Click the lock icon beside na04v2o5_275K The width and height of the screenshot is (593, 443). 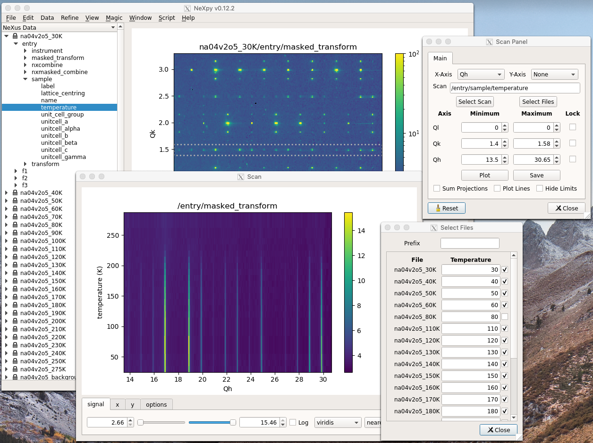tap(15, 369)
